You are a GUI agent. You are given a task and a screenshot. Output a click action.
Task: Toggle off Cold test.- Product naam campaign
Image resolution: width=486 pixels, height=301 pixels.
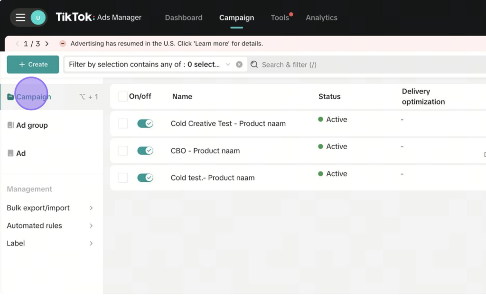(145, 178)
